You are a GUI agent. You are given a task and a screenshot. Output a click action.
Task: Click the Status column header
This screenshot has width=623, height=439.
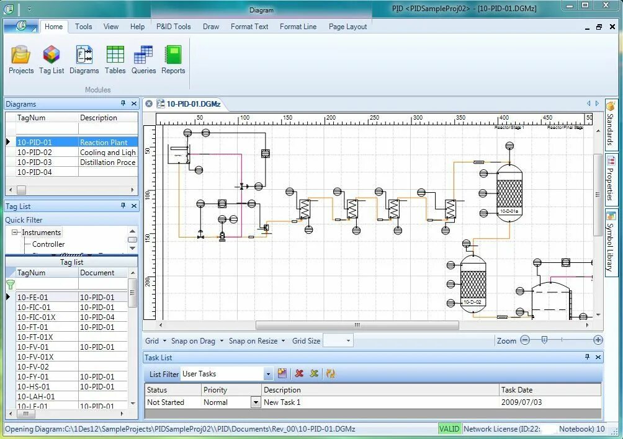click(x=173, y=390)
